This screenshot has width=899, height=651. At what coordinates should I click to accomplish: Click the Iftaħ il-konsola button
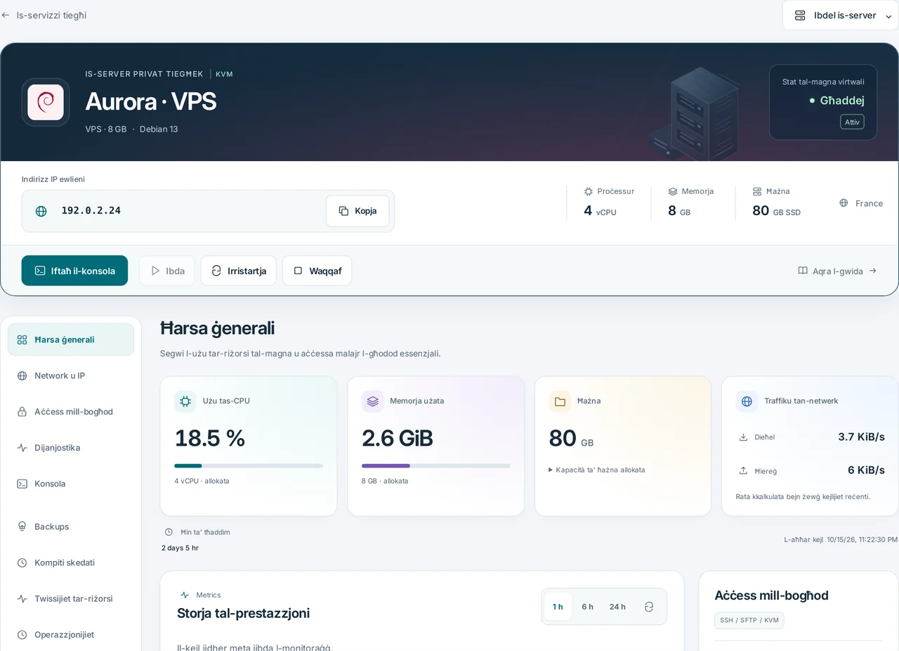point(74,271)
